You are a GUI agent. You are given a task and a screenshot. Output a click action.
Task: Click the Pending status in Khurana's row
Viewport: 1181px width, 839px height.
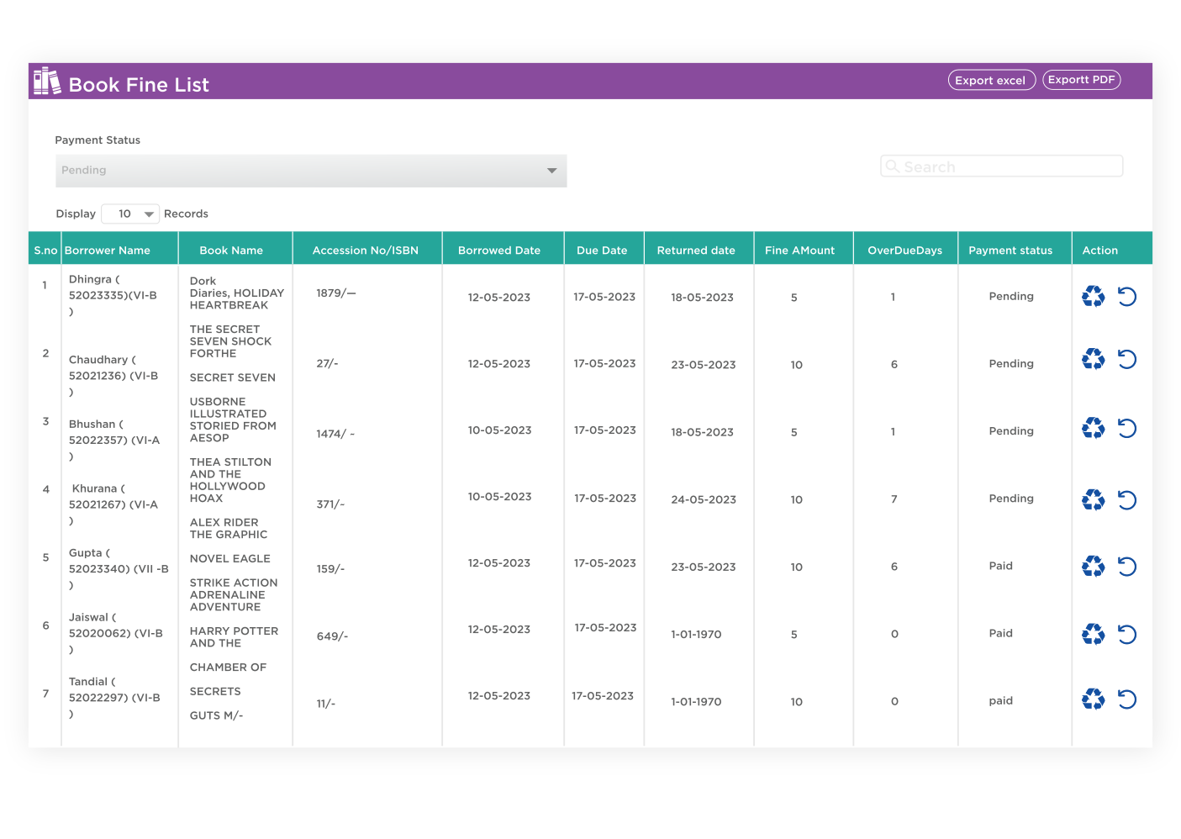[1011, 499]
